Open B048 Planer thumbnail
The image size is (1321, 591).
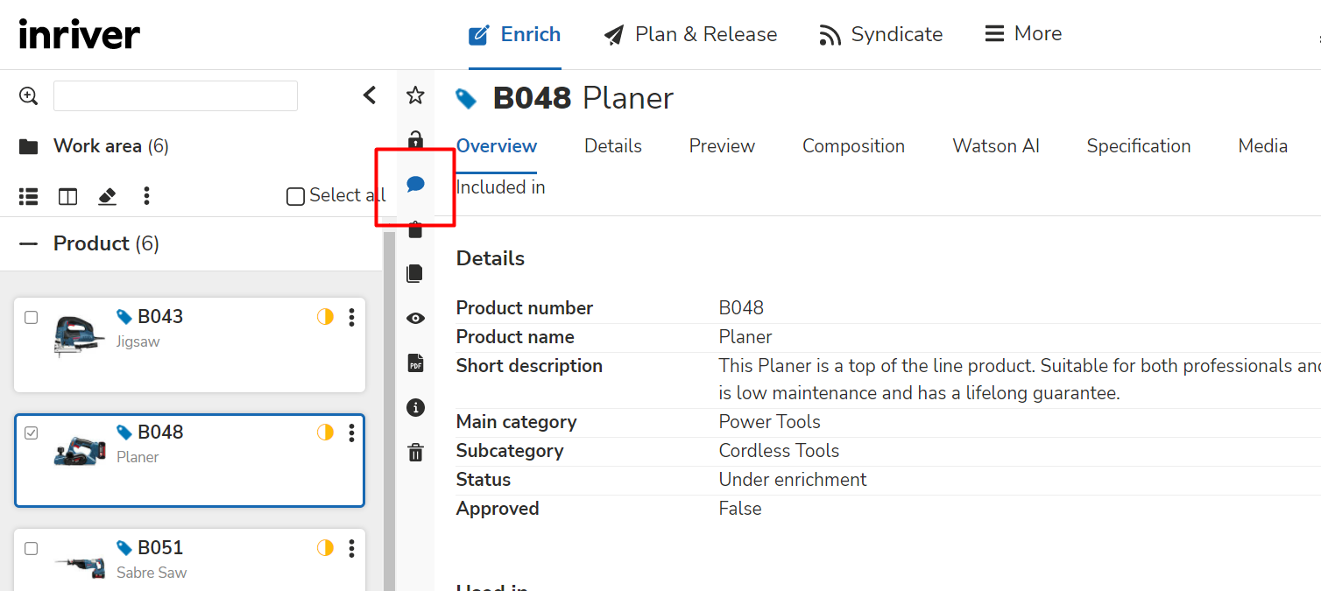pyautogui.click(x=80, y=451)
